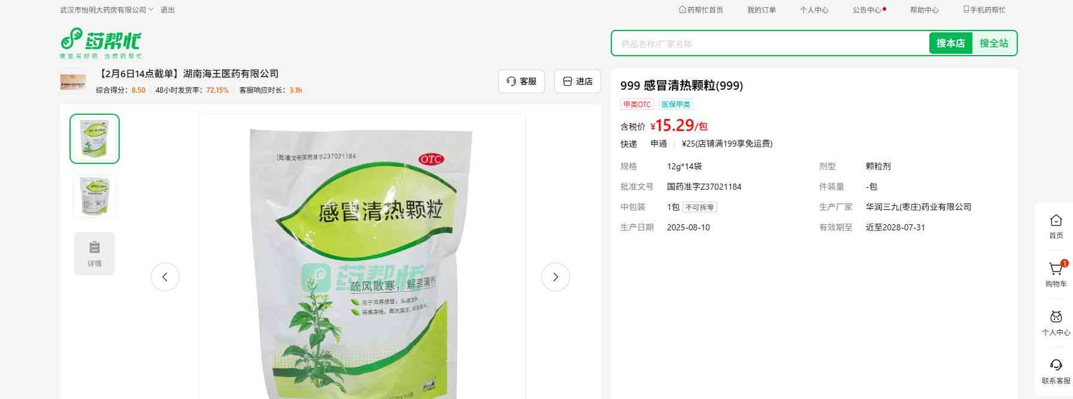Open 手机药帮忙 mobile link

coord(984,10)
